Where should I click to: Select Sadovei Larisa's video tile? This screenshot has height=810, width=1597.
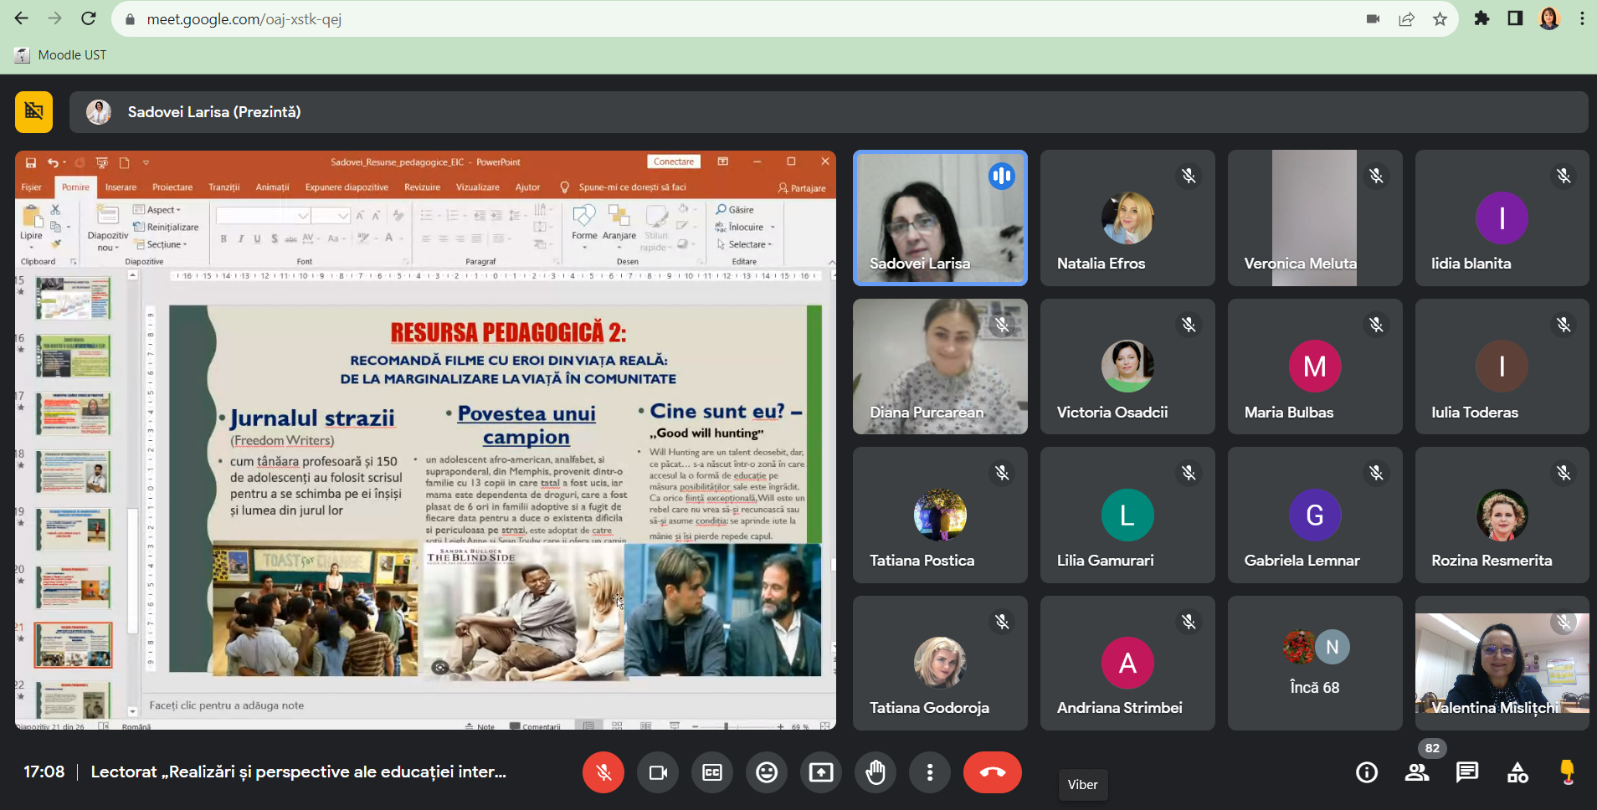point(940,218)
